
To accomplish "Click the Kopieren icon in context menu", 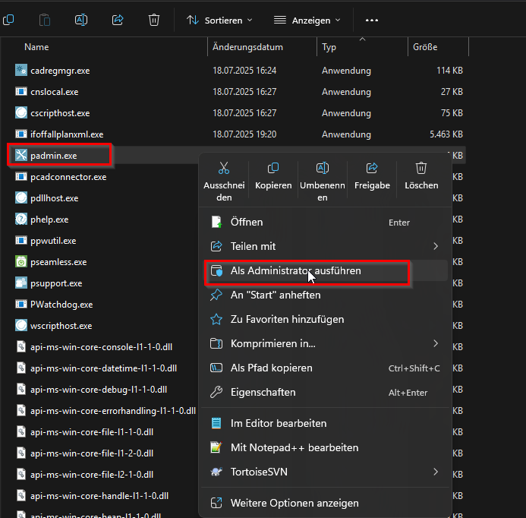I will point(273,168).
